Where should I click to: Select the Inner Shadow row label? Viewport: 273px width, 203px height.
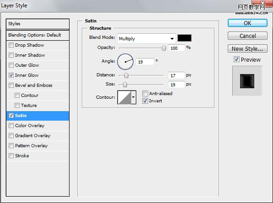coord(30,55)
